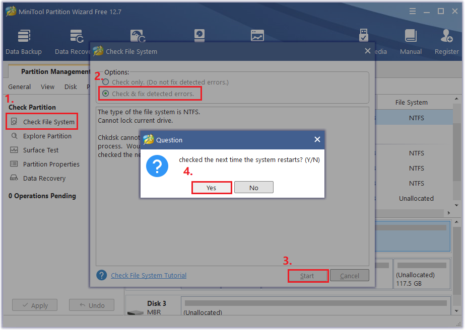Select Check & fix detected errors option
Viewport: 466px width, 330px height.
coord(148,94)
